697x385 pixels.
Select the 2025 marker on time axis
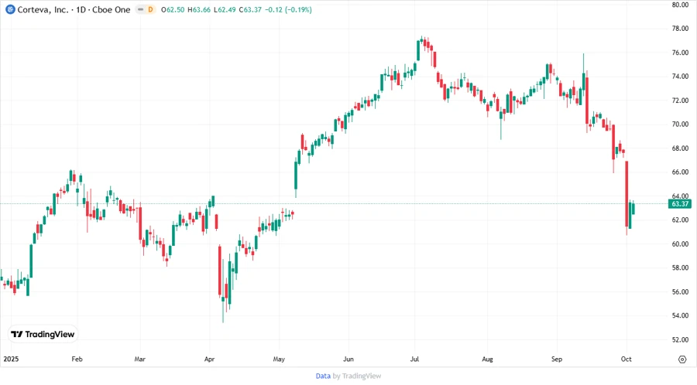tap(10, 359)
